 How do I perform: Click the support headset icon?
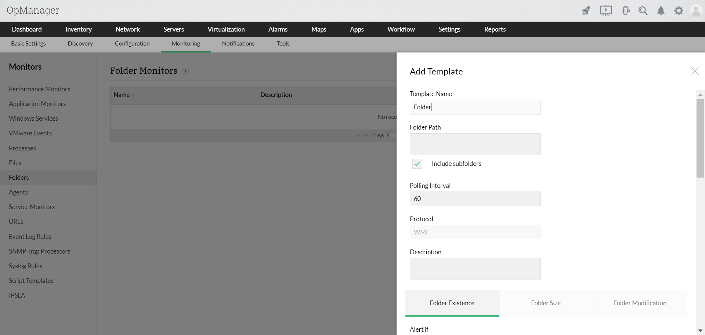[x=626, y=11]
